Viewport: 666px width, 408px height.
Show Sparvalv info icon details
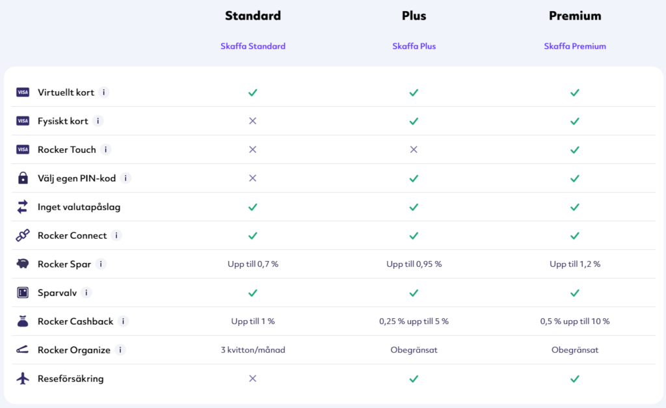point(87,292)
